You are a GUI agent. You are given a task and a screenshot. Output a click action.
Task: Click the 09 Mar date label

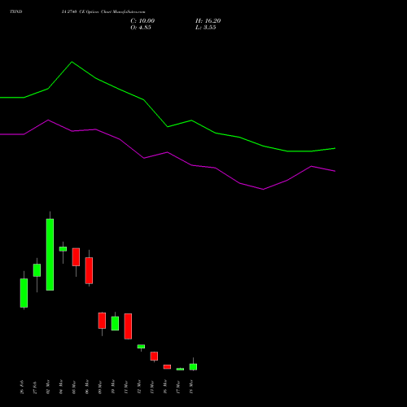[x=100, y=387]
